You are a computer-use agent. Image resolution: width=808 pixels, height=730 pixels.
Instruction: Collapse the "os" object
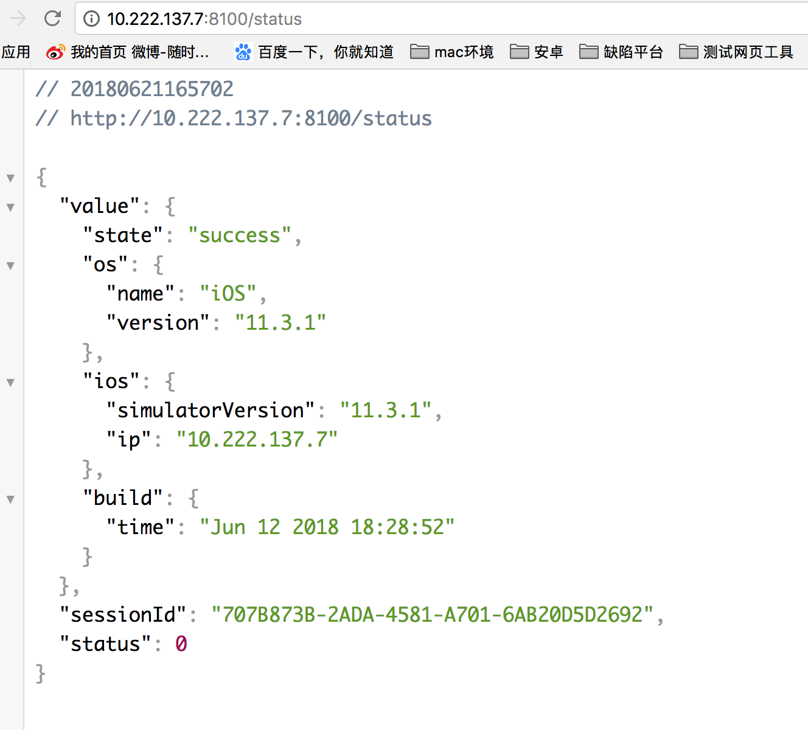pyautogui.click(x=10, y=266)
